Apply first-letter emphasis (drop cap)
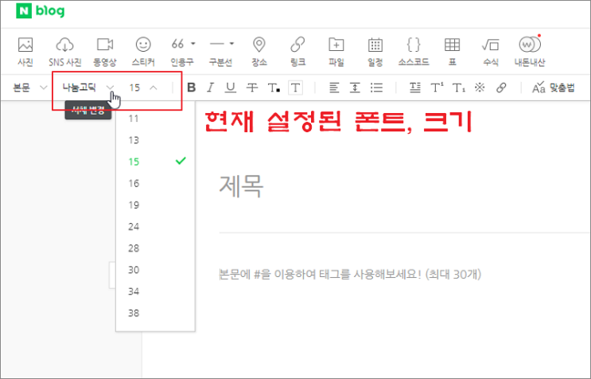 415,88
